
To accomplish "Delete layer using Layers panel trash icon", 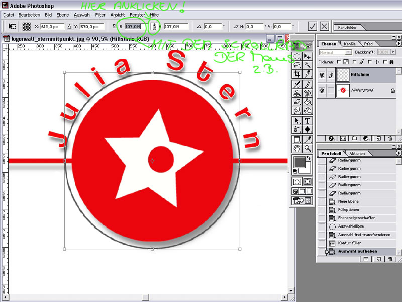I will [390, 138].
